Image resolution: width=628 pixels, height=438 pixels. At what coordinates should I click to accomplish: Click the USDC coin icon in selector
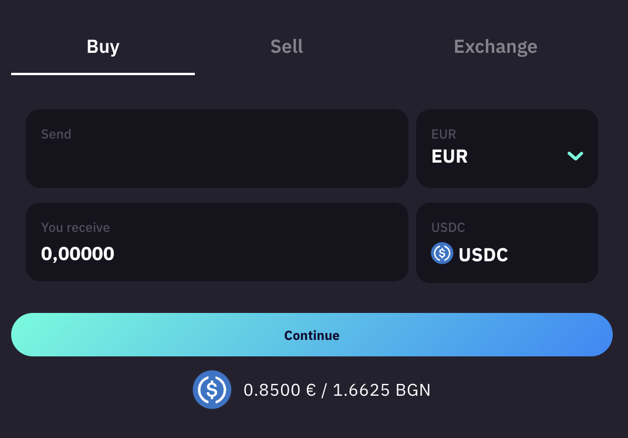[x=442, y=254]
